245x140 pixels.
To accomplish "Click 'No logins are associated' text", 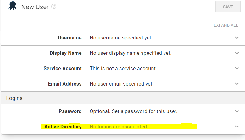I will (x=118, y=127).
